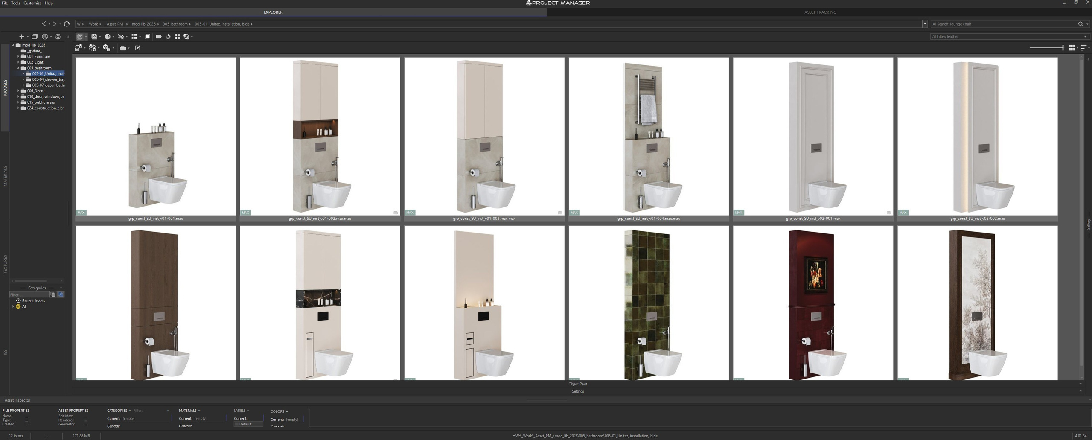
Task: Click the folder icon in second toolbar row
Action: [x=123, y=48]
